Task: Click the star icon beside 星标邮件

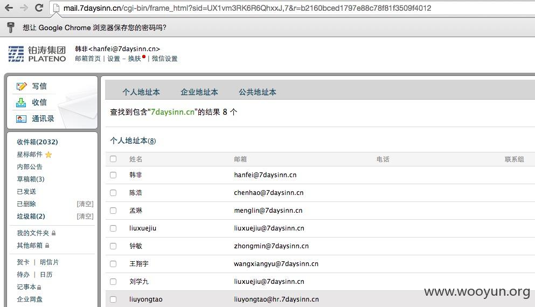Action: (48, 155)
